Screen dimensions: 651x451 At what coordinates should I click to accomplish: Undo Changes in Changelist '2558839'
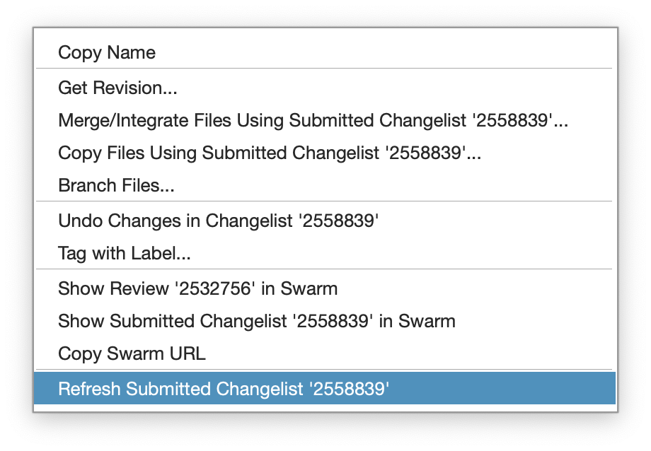pos(325,221)
